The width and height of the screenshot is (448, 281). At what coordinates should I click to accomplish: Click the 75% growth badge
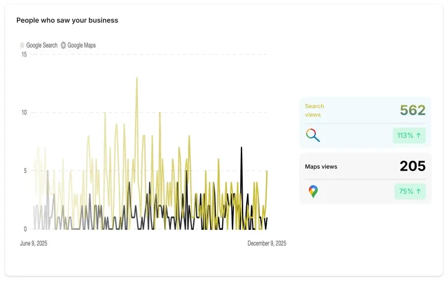click(x=410, y=191)
